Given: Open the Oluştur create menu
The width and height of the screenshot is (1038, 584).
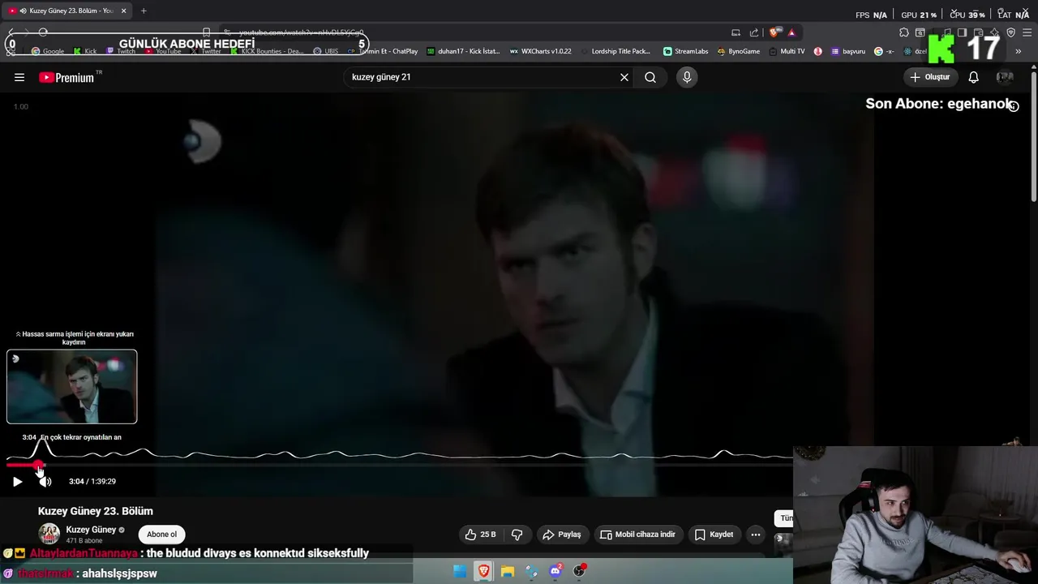Looking at the screenshot, I should point(930,77).
